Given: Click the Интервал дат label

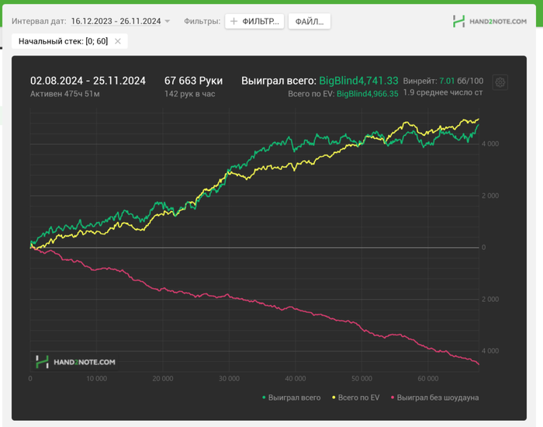Looking at the screenshot, I should click(x=39, y=21).
